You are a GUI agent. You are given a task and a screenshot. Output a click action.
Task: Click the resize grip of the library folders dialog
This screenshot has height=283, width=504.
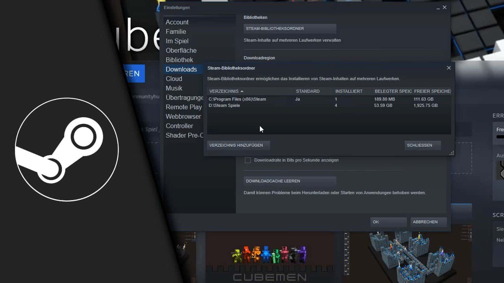coord(452,153)
